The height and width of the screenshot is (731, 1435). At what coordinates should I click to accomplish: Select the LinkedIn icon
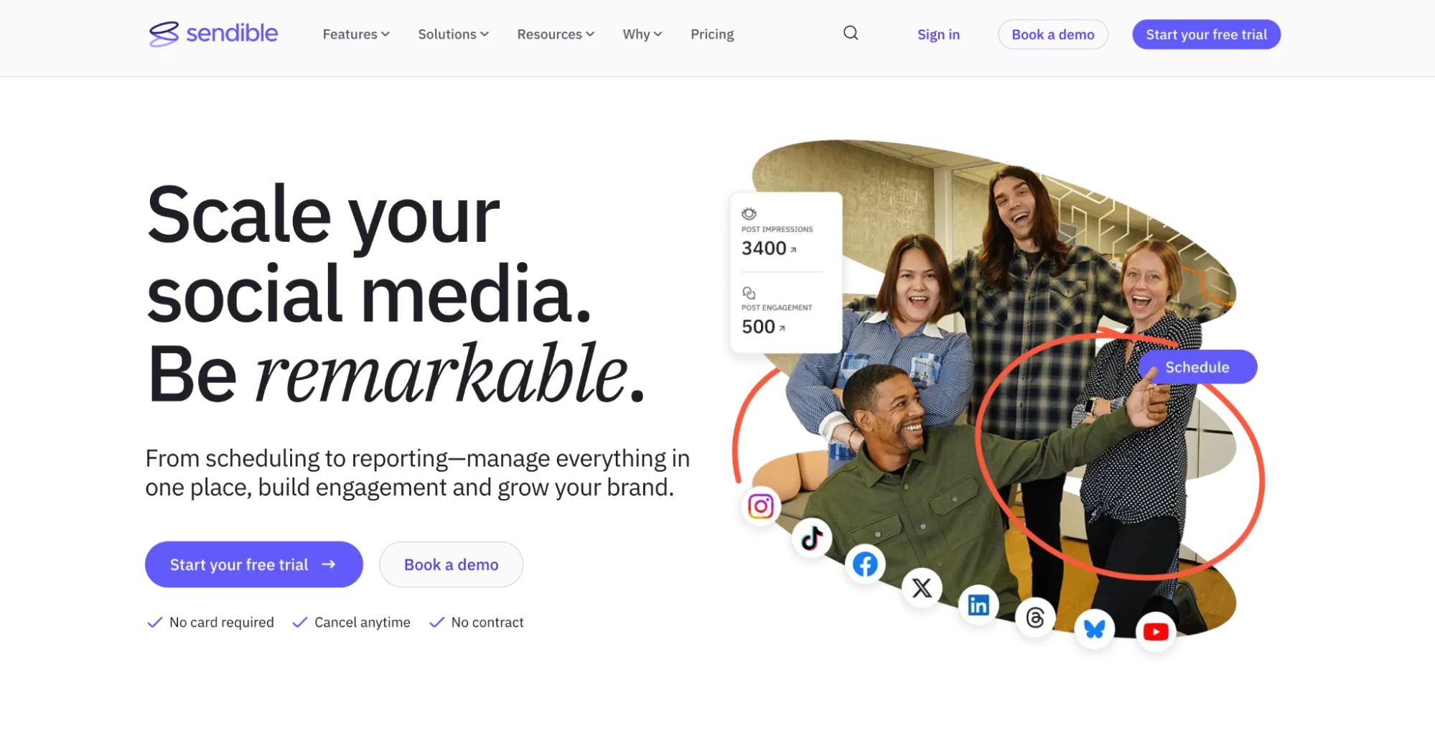click(x=978, y=605)
